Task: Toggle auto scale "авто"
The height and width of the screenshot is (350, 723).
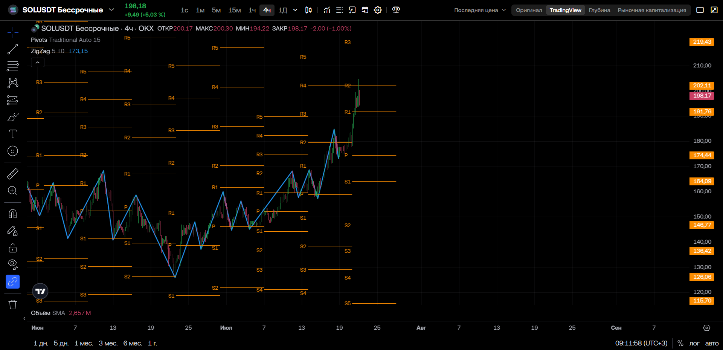Action: 712,343
